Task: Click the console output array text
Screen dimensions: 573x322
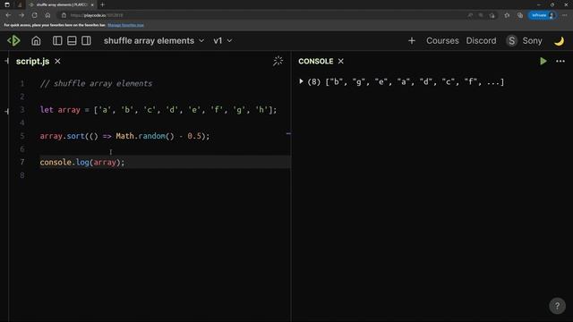Action: coord(406,81)
